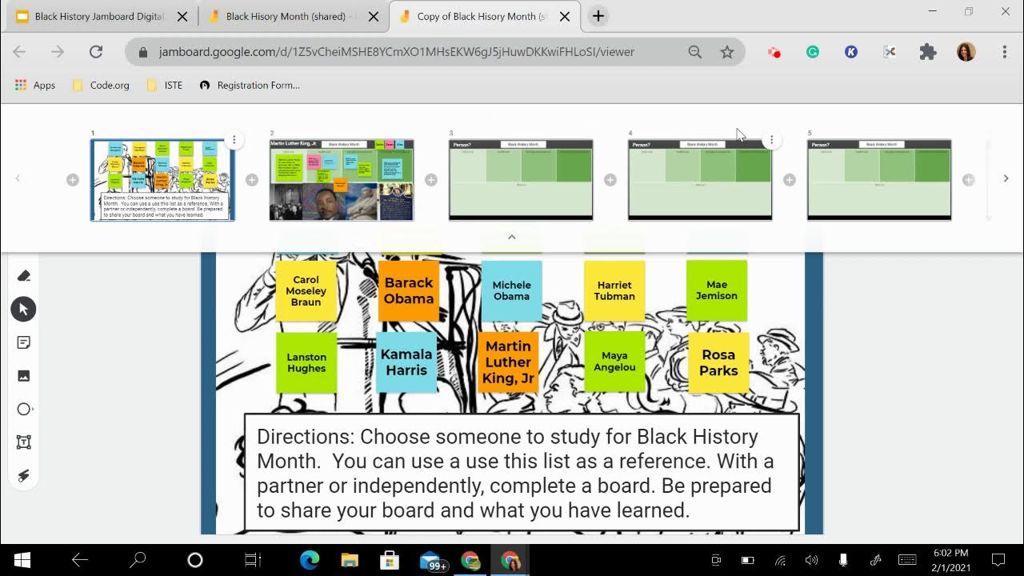Viewport: 1024px width, 576px height.
Task: Choose the select arrow tool
Action: tap(23, 309)
